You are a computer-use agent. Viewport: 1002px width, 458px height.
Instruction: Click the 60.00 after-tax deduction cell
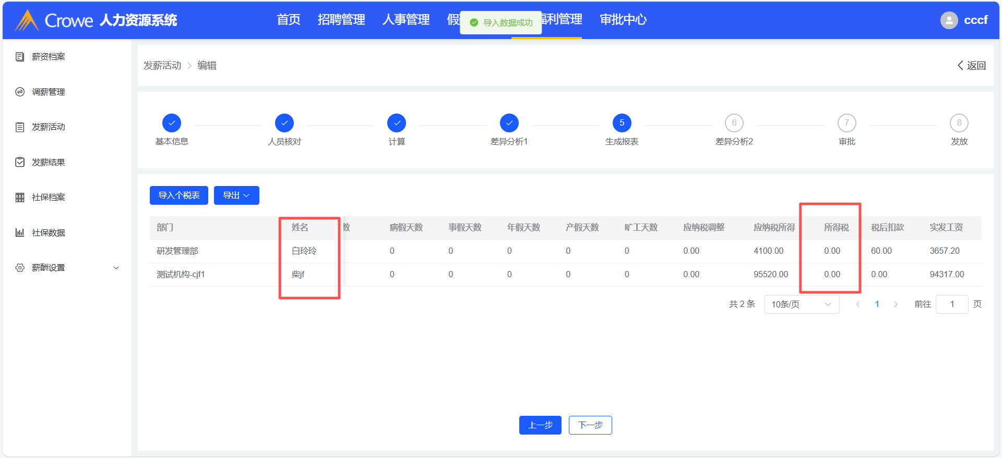[x=881, y=251]
